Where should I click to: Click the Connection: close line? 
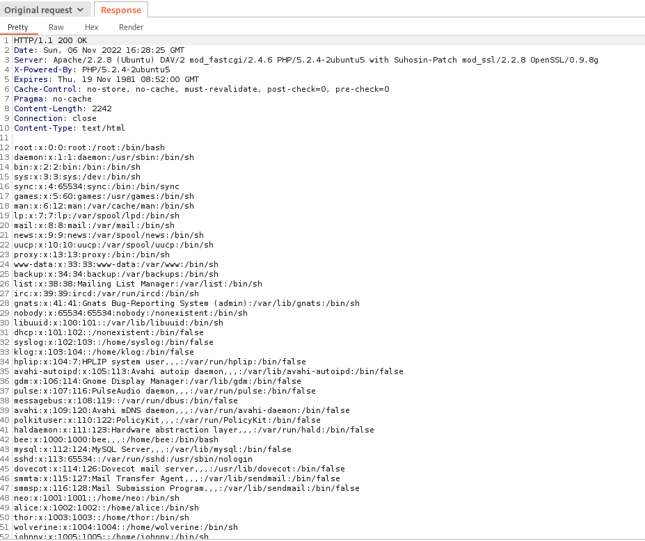point(55,118)
